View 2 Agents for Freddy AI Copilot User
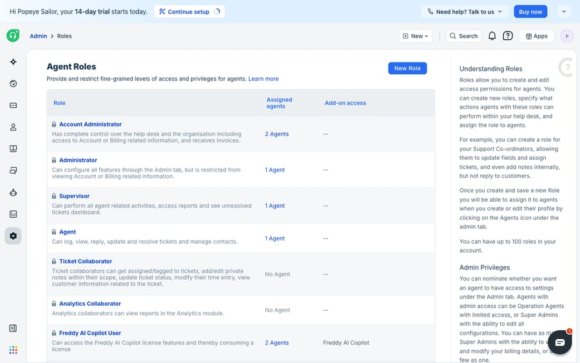The width and height of the screenshot is (580, 363). 276,342
